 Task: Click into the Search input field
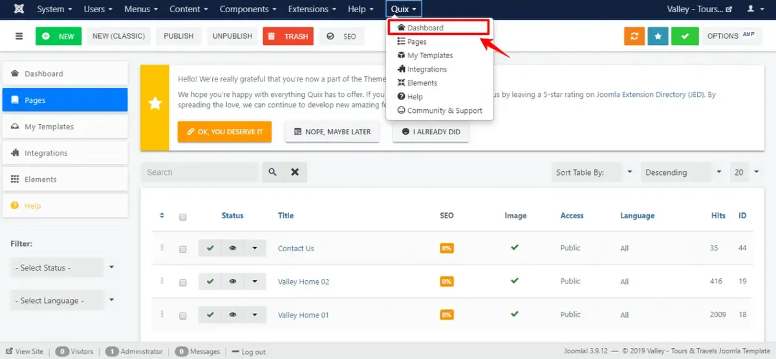200,172
